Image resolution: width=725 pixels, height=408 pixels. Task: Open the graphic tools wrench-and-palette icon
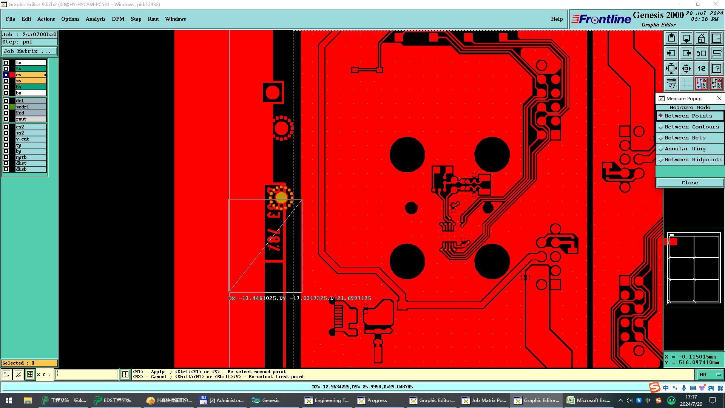coord(671,83)
